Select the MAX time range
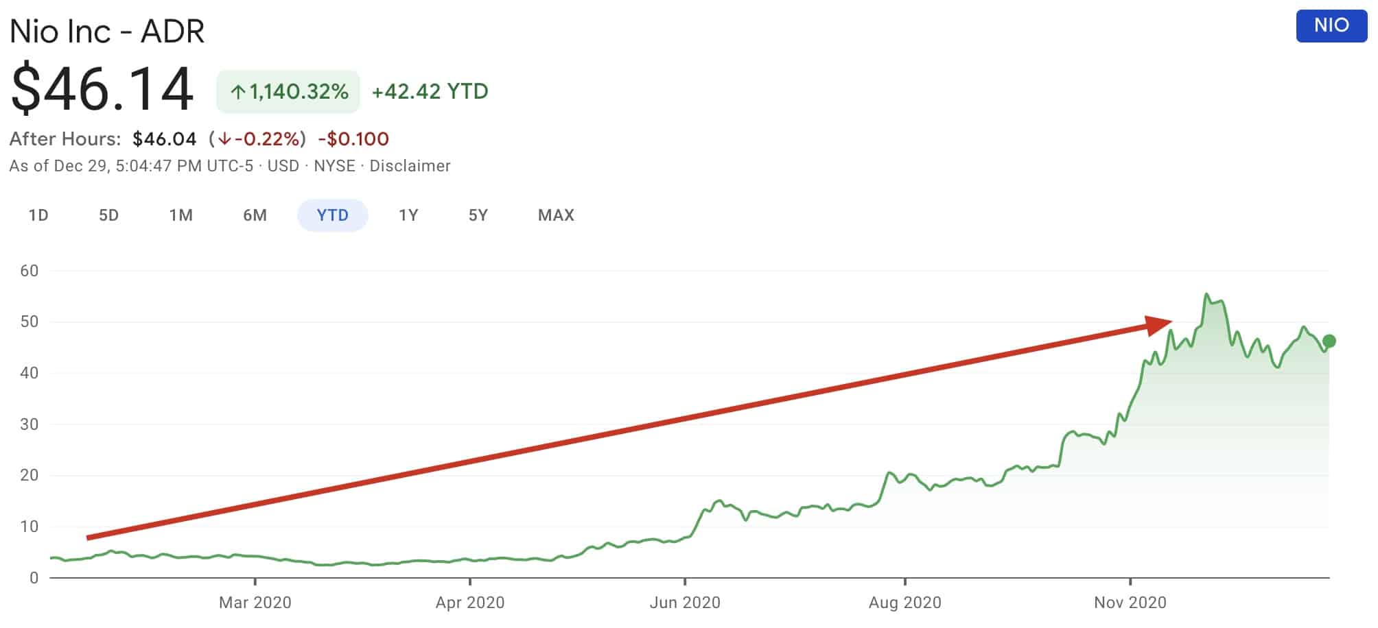The image size is (1378, 628). 556,215
